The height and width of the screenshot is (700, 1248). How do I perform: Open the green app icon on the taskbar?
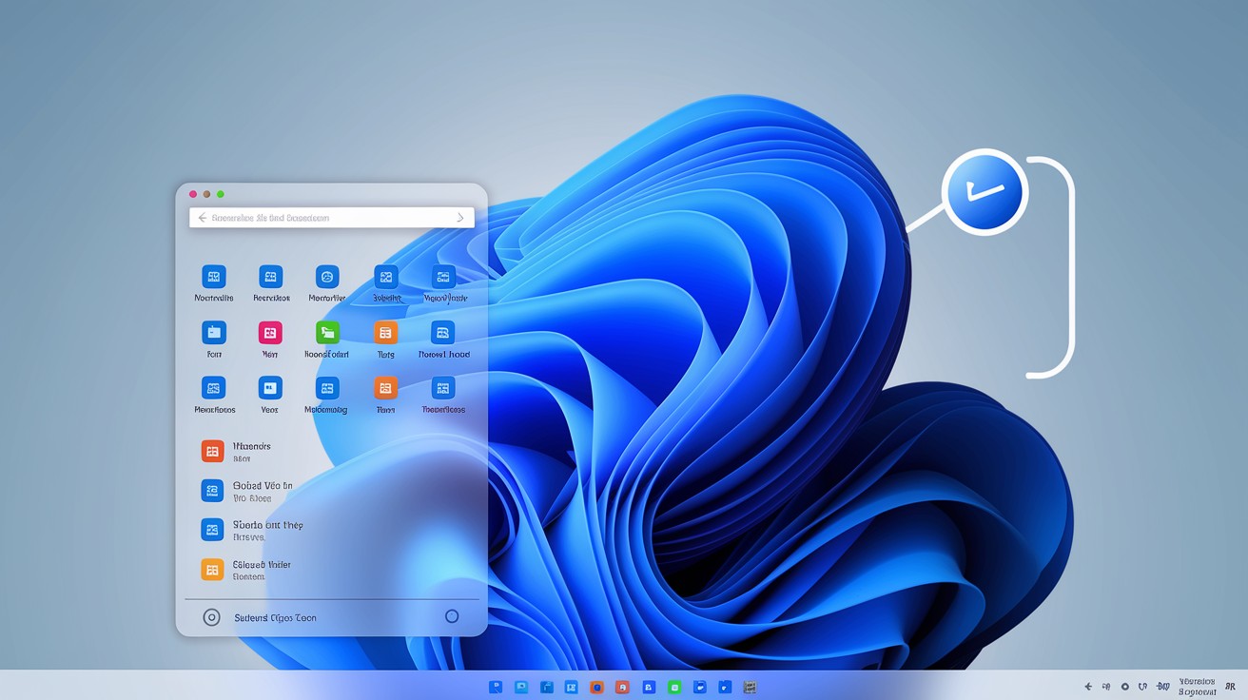tap(674, 686)
